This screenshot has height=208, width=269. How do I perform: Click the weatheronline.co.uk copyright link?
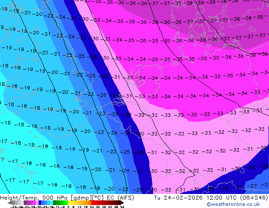(x=233, y=204)
